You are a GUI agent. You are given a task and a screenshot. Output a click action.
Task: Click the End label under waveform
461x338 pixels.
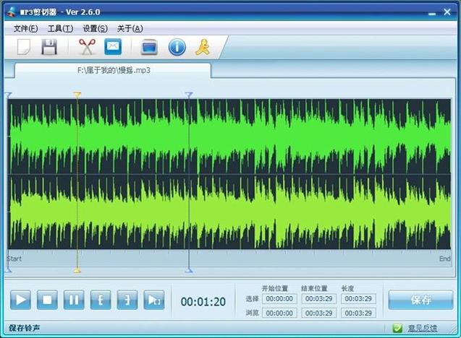(x=445, y=259)
